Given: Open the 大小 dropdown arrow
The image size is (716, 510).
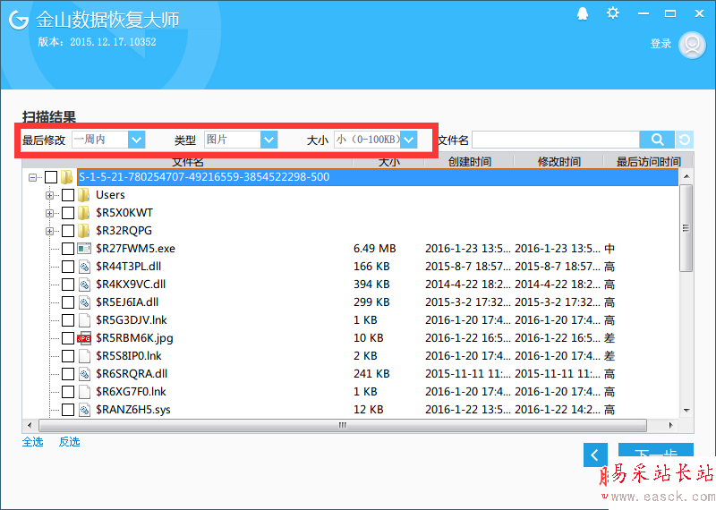Looking at the screenshot, I should pos(409,140).
